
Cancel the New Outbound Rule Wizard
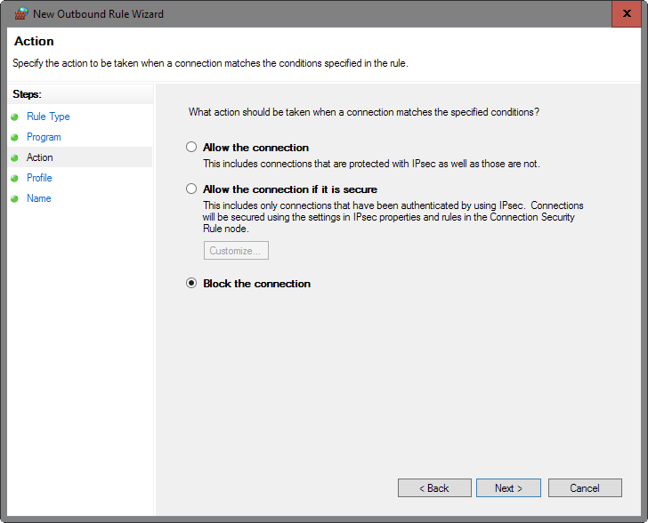coord(585,488)
